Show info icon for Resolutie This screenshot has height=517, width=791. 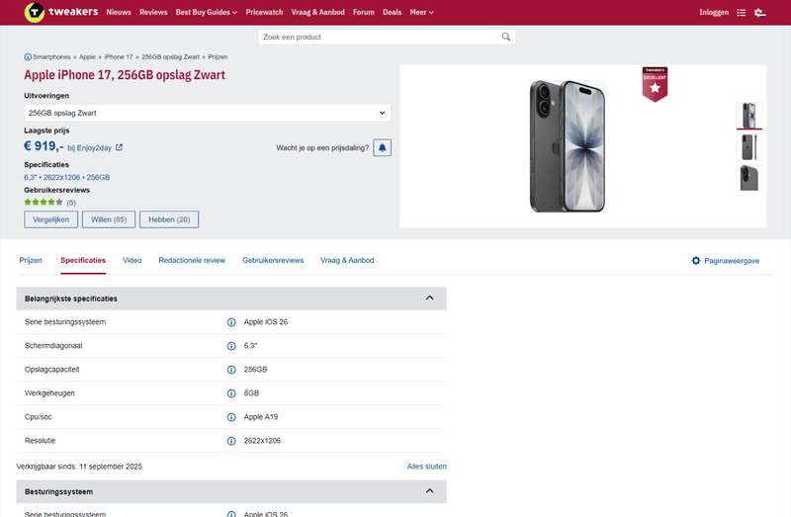(x=231, y=441)
